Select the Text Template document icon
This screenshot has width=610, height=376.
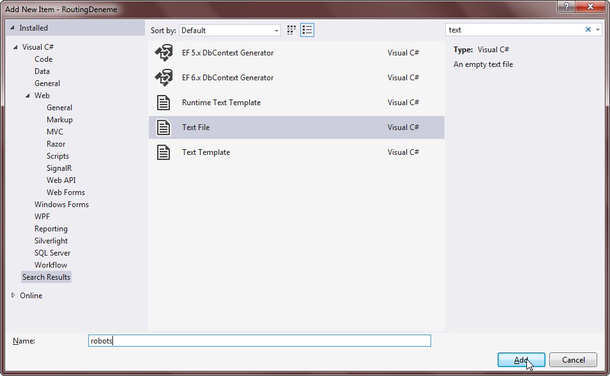164,152
